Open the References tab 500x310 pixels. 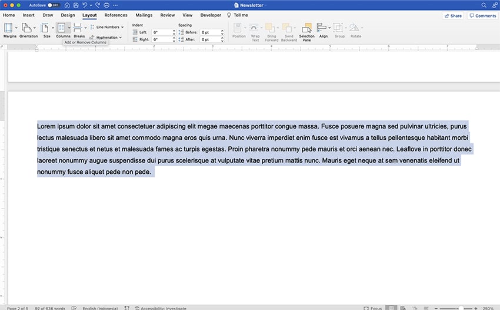pyautogui.click(x=116, y=15)
